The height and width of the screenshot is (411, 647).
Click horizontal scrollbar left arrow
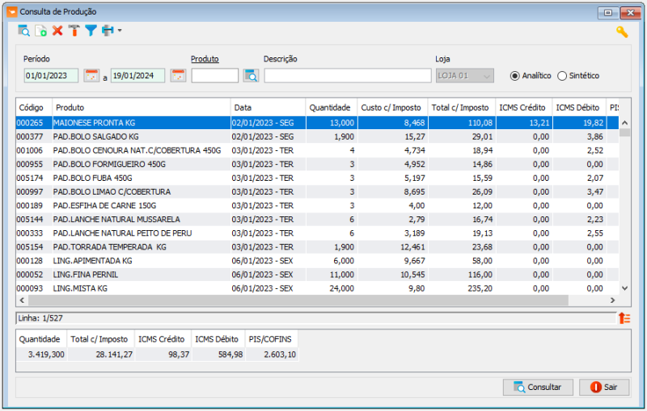22,300
